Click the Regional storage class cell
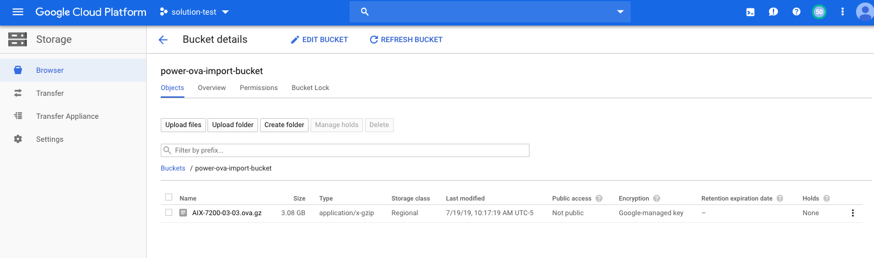The height and width of the screenshot is (258, 874). (x=405, y=213)
